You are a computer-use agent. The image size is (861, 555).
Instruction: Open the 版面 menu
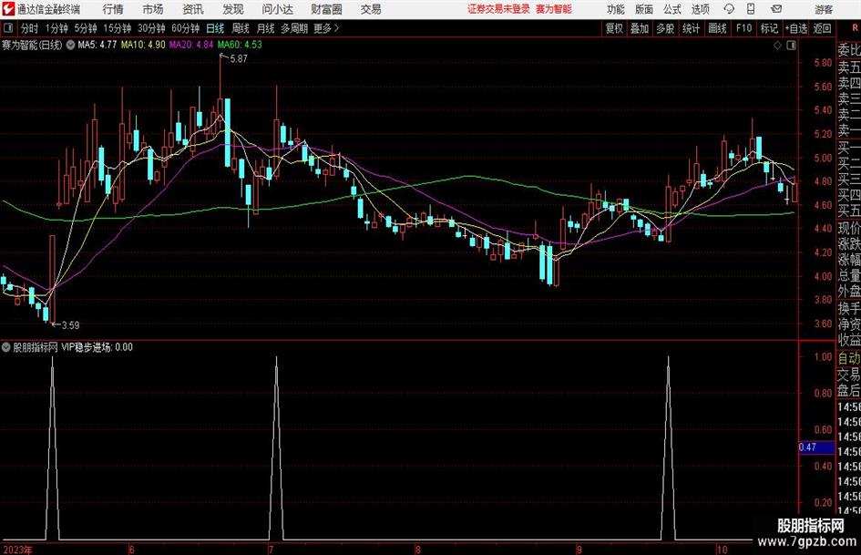tap(643, 9)
